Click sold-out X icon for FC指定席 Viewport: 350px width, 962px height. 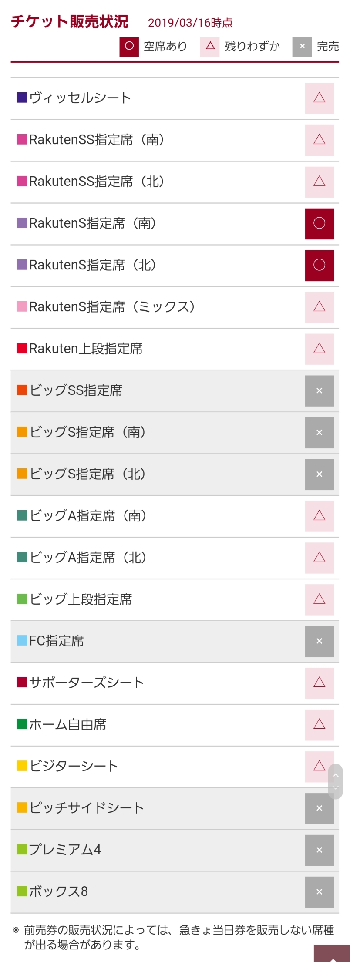click(x=319, y=641)
